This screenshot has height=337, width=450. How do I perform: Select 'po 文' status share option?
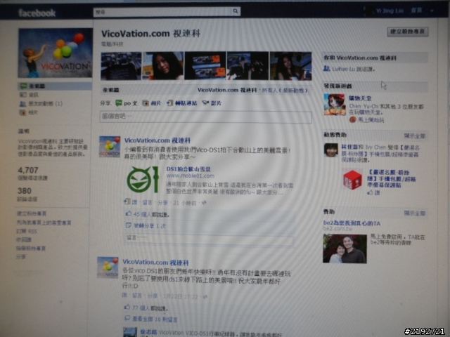[127, 103]
